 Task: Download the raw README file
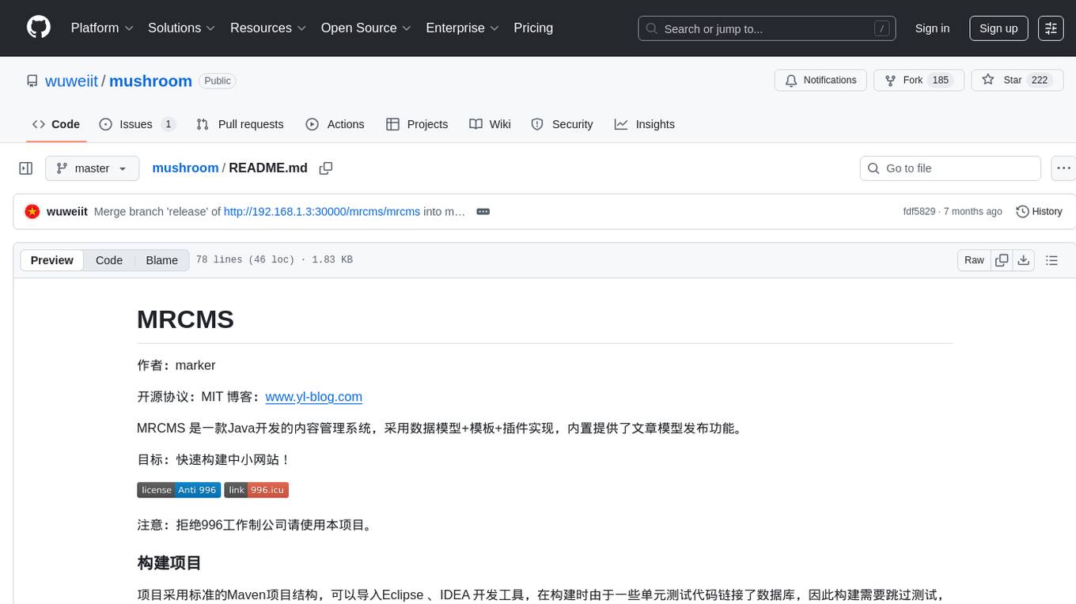pyautogui.click(x=1023, y=260)
